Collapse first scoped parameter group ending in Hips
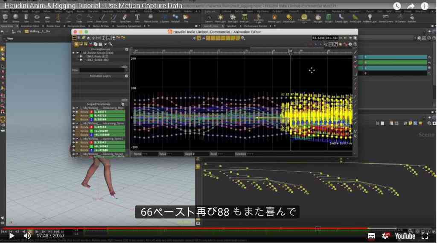The image size is (437, 243). tap(77, 108)
